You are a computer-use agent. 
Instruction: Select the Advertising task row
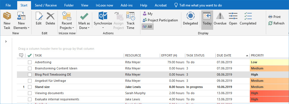click(153, 62)
